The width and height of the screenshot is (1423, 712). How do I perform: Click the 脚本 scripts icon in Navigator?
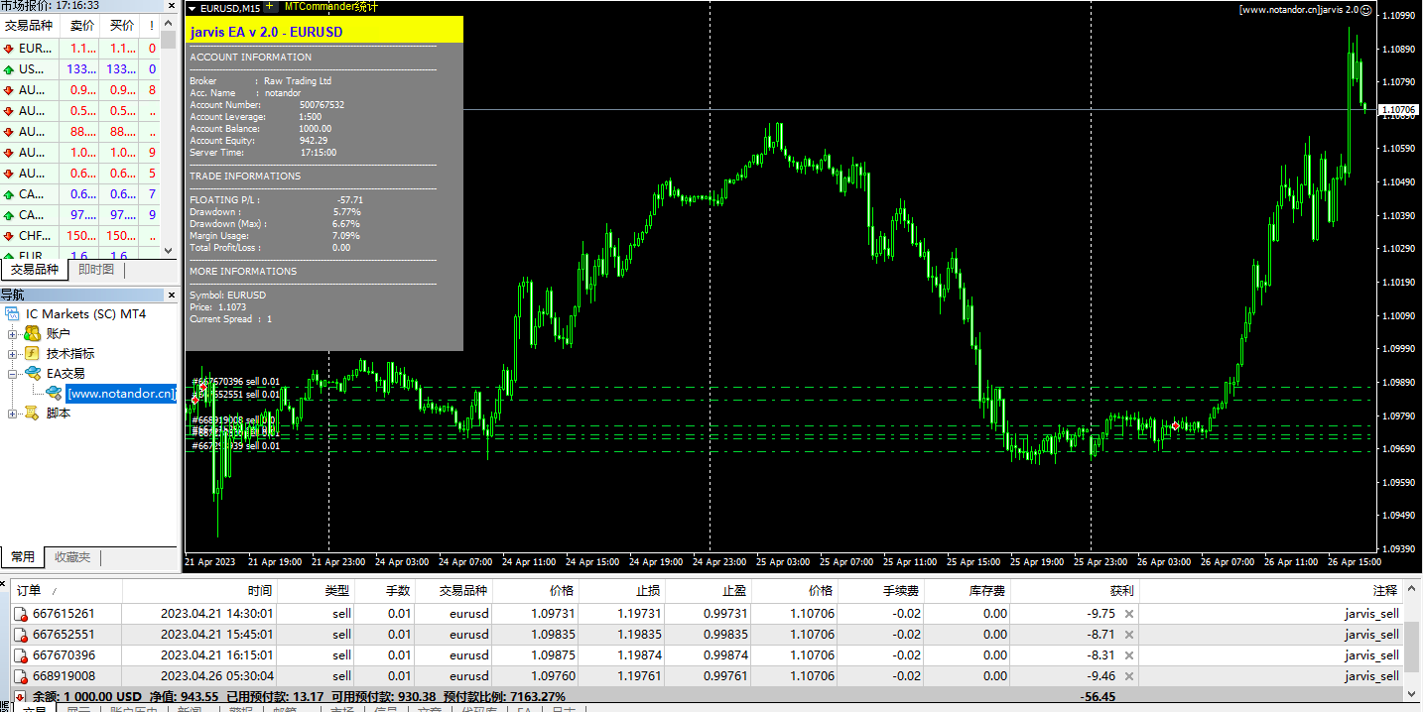coord(32,414)
